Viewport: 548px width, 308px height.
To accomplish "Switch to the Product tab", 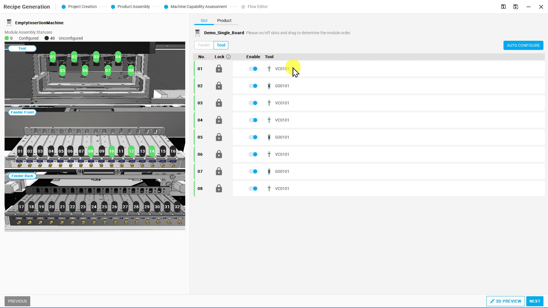I will 224,21.
